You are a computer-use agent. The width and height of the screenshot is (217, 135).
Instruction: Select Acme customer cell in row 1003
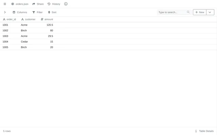pyautogui.click(x=24, y=36)
